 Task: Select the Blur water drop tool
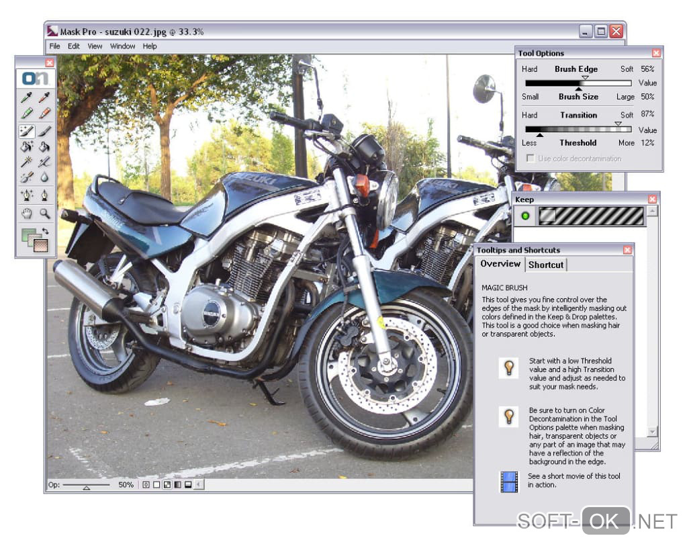click(x=44, y=177)
